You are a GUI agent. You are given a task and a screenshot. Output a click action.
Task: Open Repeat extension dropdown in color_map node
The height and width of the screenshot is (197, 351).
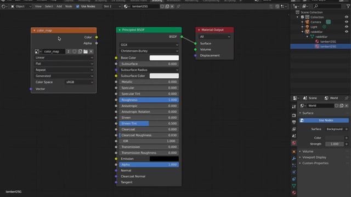64,70
